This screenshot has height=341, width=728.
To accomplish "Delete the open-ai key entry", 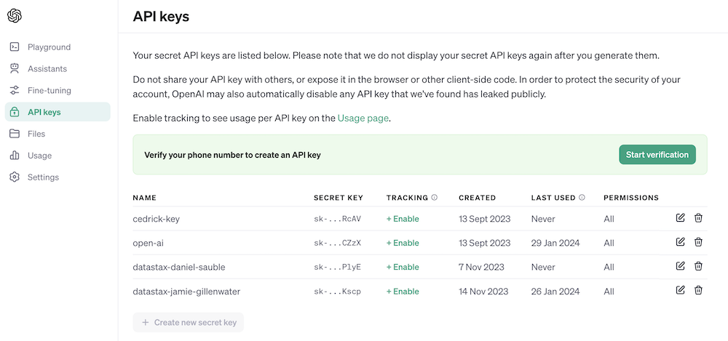I will tap(698, 241).
